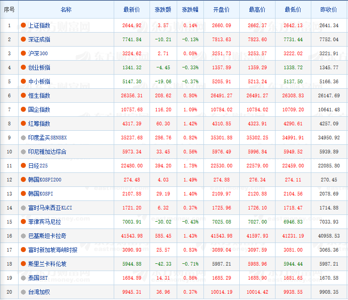Click the gray dot beside 印尼雅加达综合

tap(23, 152)
